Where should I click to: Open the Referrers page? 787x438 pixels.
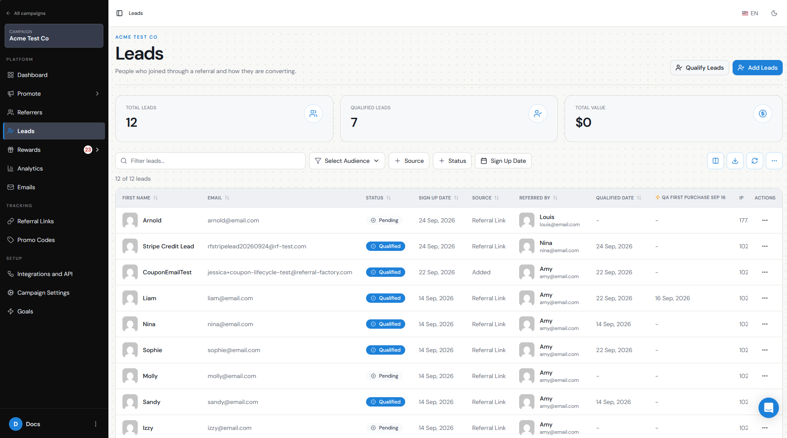pyautogui.click(x=54, y=112)
